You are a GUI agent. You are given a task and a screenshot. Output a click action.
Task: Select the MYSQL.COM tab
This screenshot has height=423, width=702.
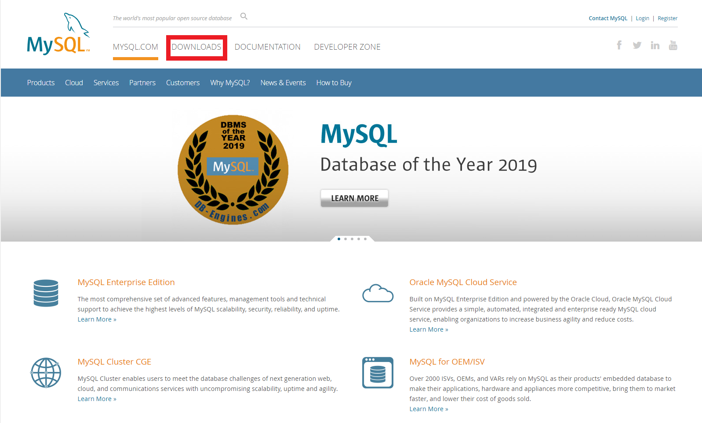coord(135,47)
